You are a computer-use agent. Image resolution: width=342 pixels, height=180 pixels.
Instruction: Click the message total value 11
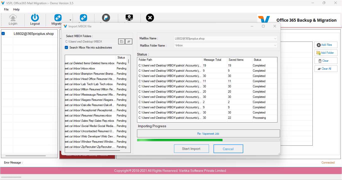point(204,81)
